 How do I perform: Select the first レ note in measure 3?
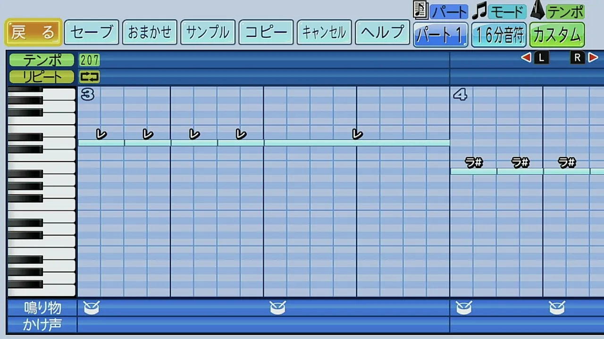(101, 142)
